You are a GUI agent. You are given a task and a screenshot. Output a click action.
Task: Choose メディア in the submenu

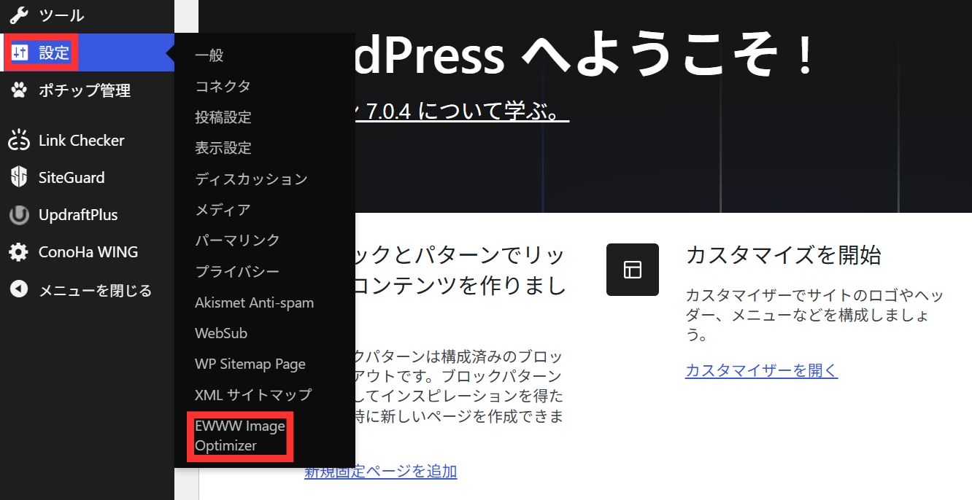(x=223, y=210)
